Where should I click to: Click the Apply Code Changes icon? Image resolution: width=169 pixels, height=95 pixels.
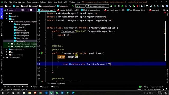(x=119, y=6)
